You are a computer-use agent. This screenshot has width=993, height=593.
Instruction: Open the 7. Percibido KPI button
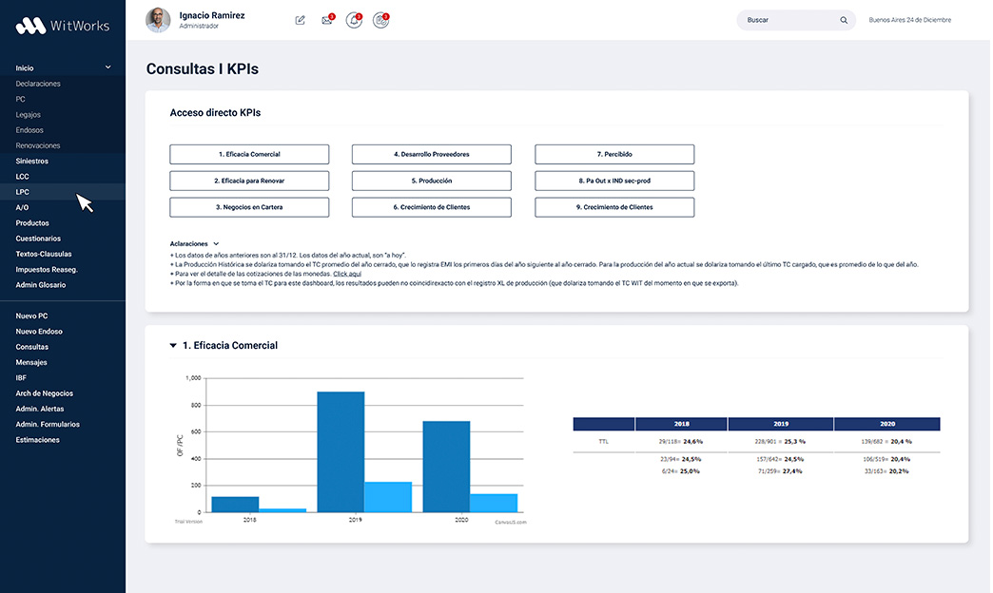coord(613,154)
